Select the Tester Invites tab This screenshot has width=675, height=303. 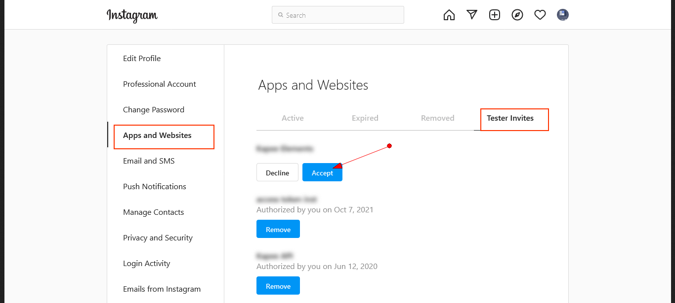510,118
